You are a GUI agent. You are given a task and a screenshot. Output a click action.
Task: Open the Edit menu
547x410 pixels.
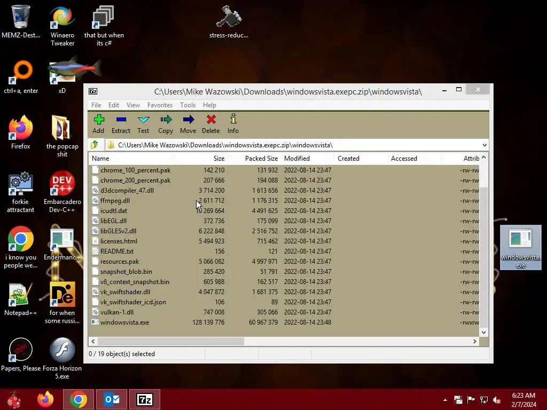click(114, 105)
